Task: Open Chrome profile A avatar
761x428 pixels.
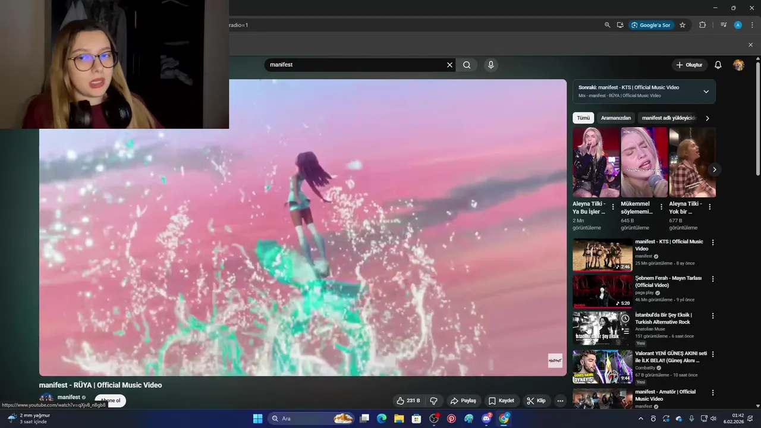Action: pyautogui.click(x=738, y=25)
